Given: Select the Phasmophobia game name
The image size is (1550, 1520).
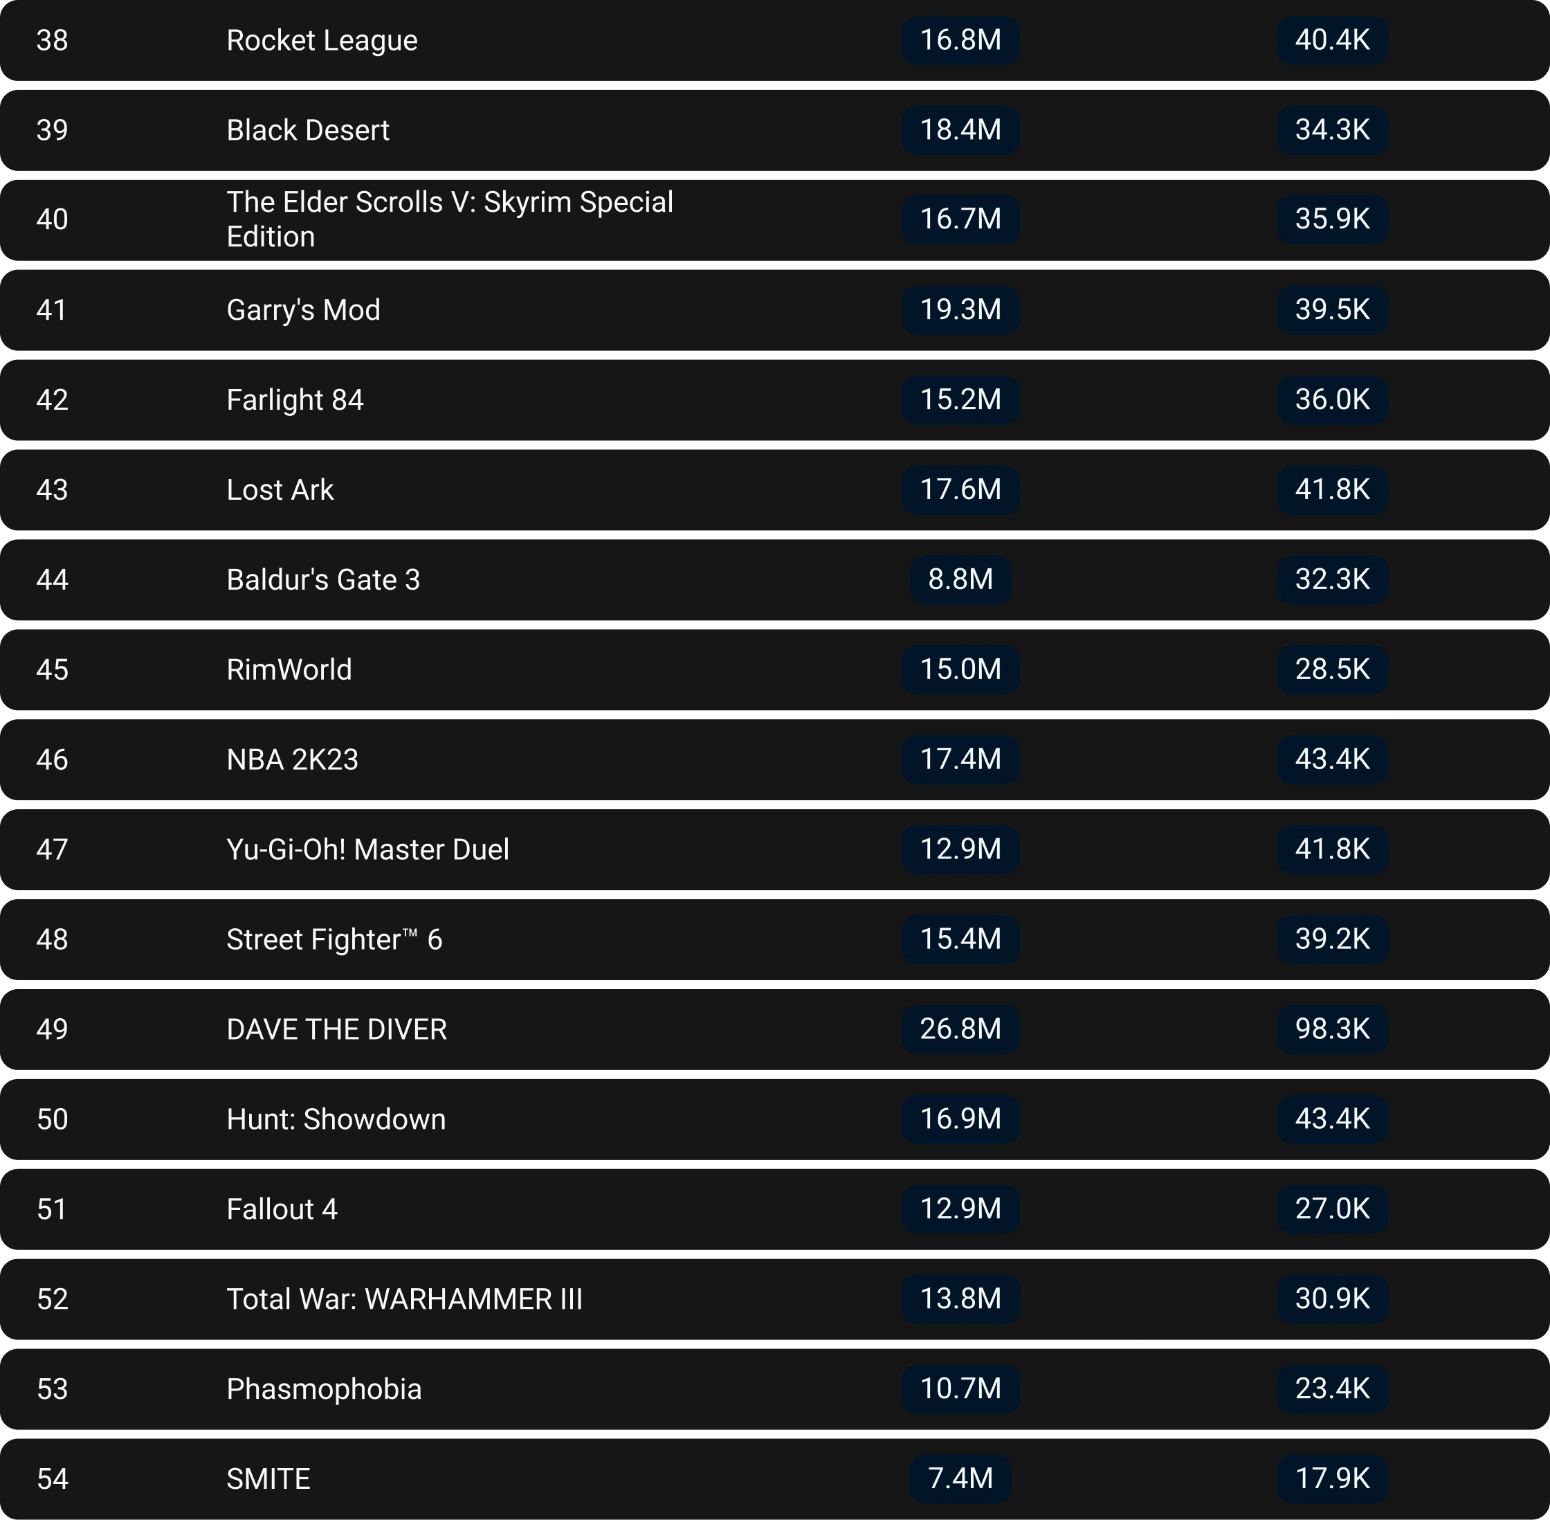Looking at the screenshot, I should tap(323, 1389).
